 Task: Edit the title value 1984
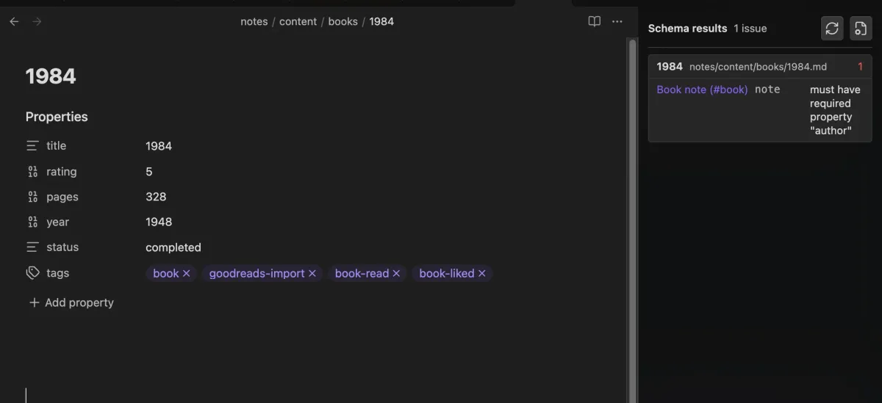[159, 146]
